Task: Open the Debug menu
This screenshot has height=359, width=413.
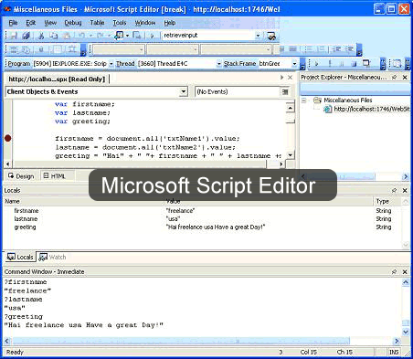Action: (x=73, y=23)
